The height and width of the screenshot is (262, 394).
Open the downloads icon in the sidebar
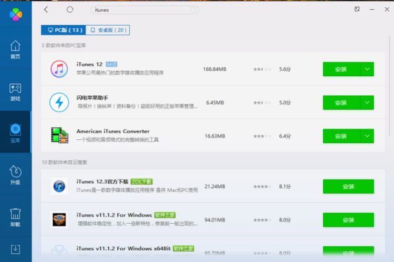(x=15, y=249)
